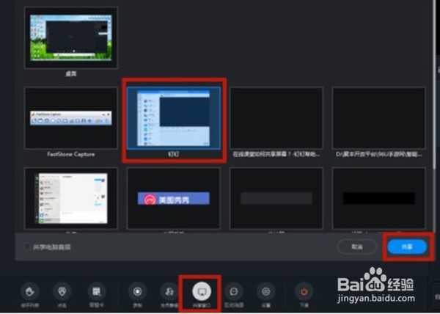Select the 桌面 desktop thumbnail
Viewport: 440px width, 314px height.
[71, 38]
